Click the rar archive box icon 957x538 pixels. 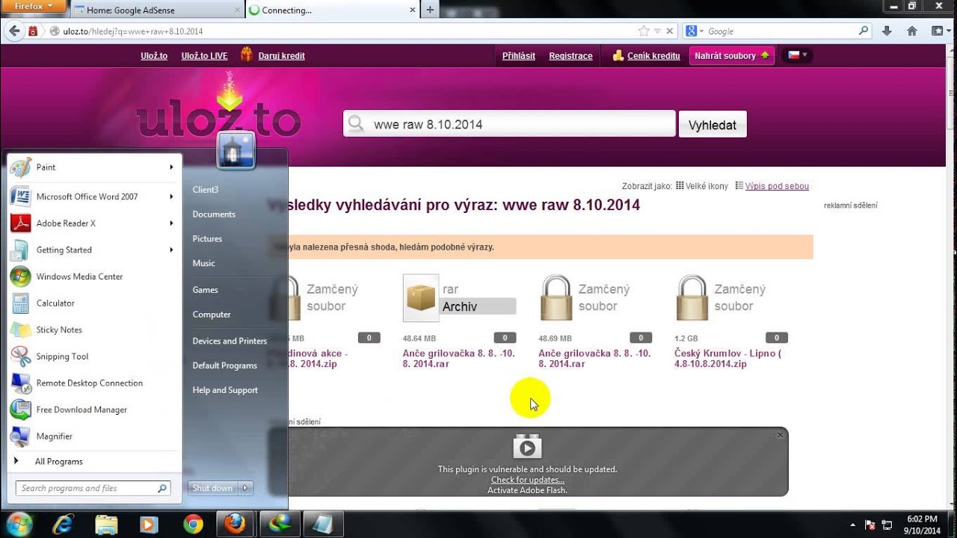click(x=421, y=298)
